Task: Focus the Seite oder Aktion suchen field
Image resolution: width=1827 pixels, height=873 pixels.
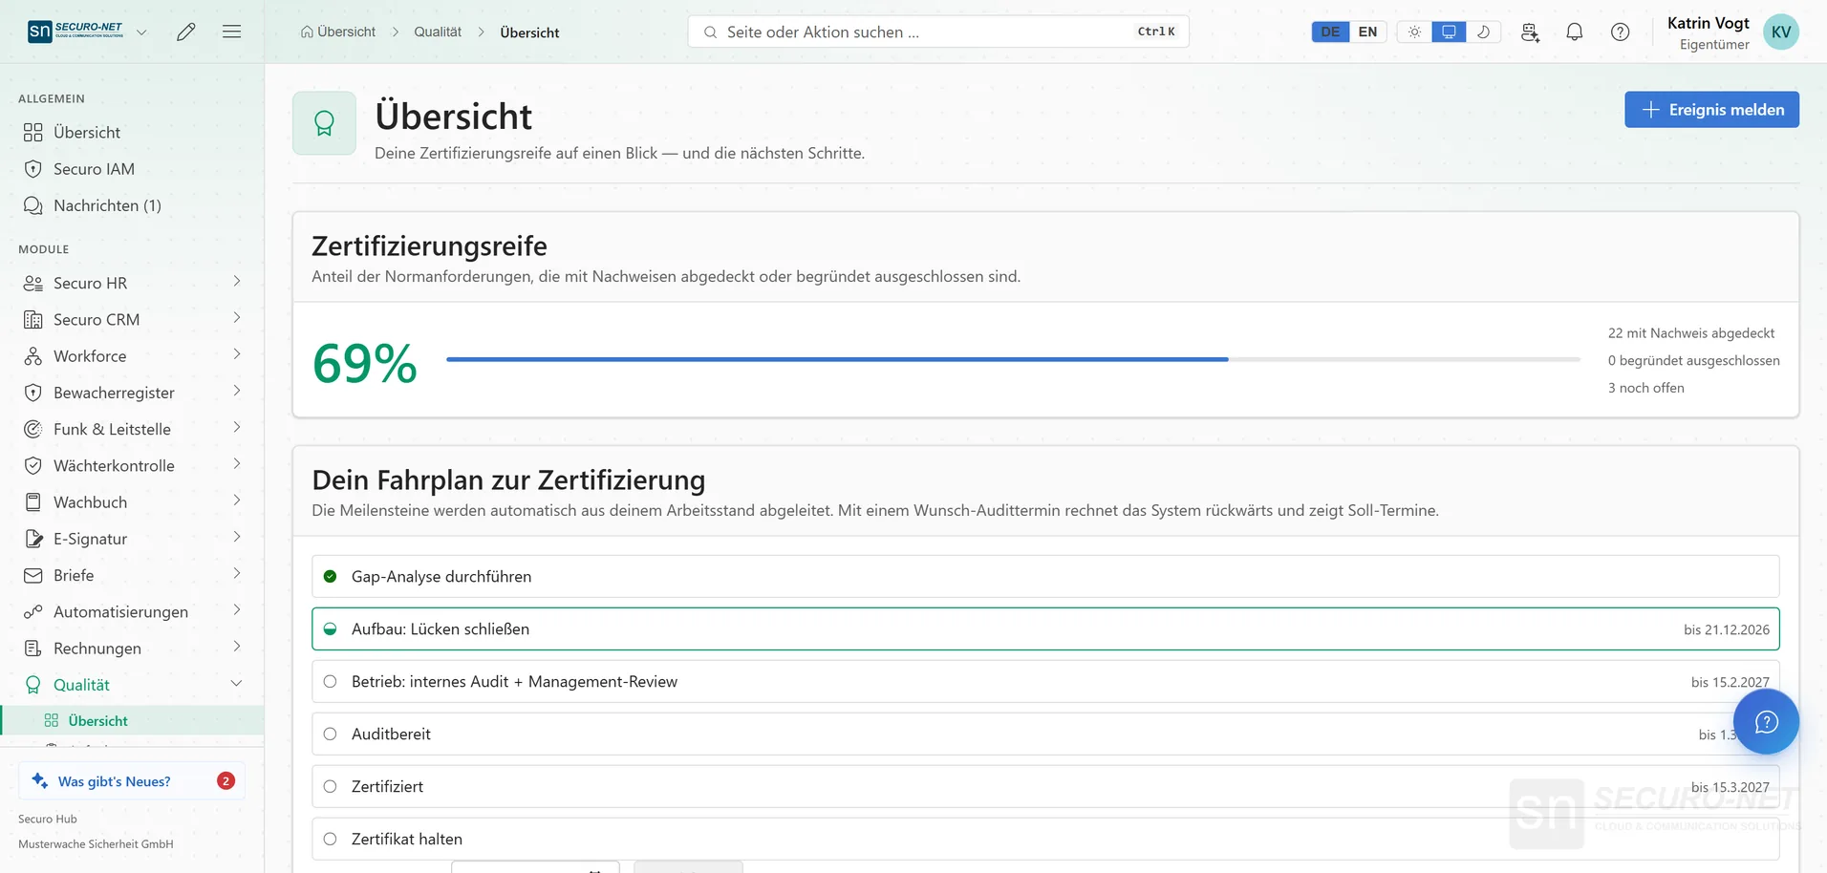Action: pos(938,32)
